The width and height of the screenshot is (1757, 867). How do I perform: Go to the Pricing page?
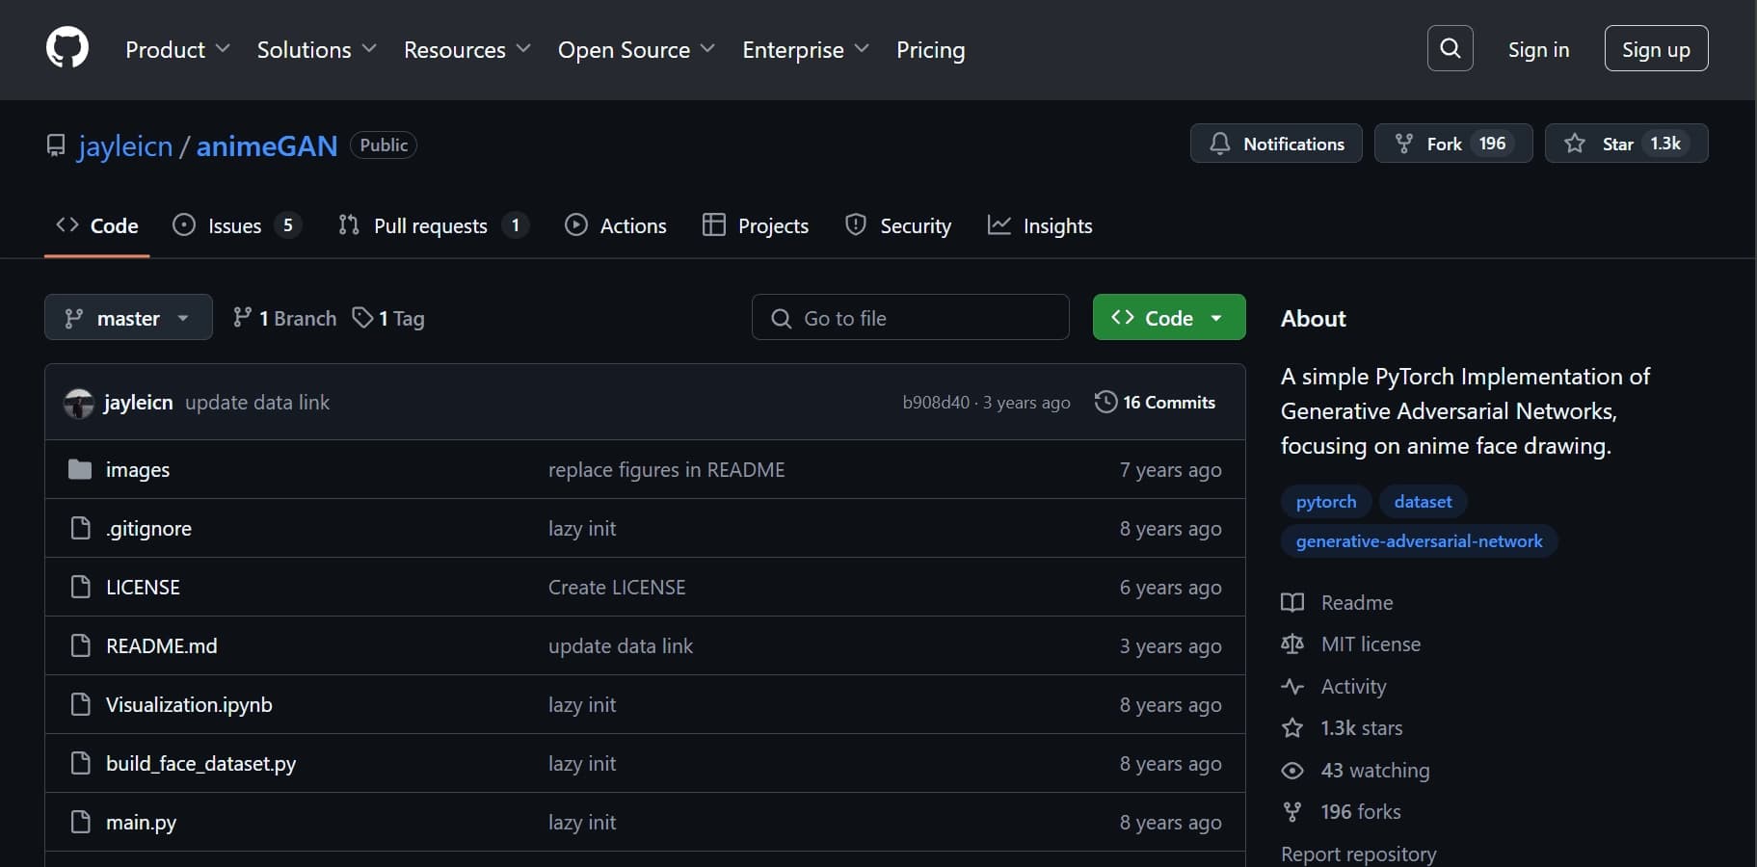(x=930, y=49)
